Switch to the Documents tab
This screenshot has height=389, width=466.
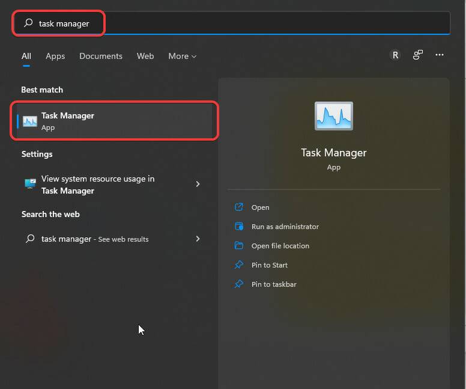101,56
